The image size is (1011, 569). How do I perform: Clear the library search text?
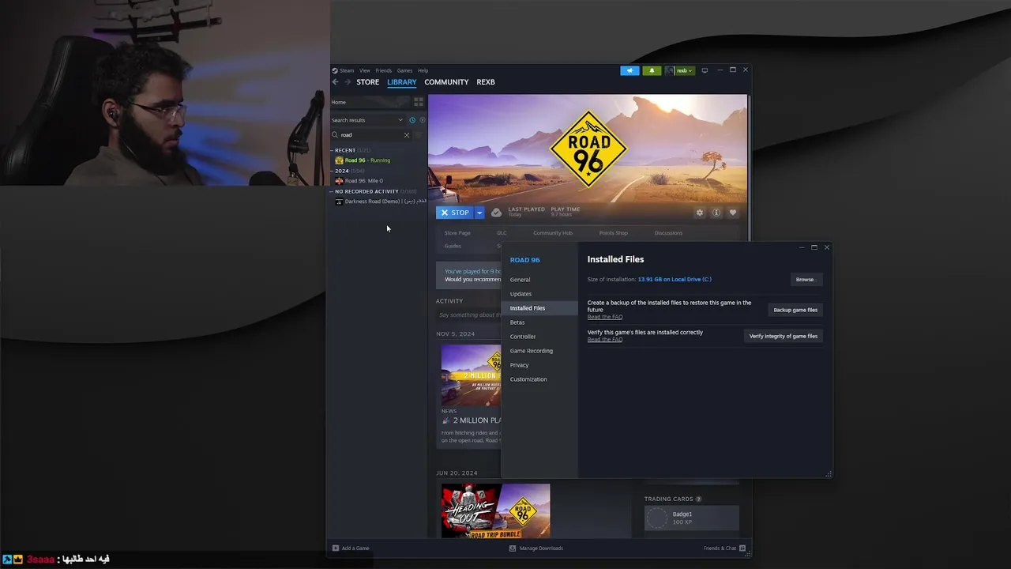(x=407, y=135)
